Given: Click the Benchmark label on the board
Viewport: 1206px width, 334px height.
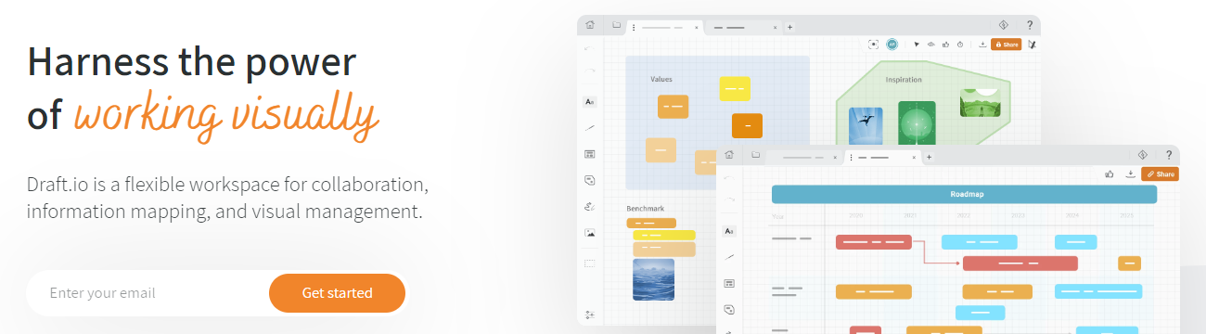Looking at the screenshot, I should click(x=645, y=209).
